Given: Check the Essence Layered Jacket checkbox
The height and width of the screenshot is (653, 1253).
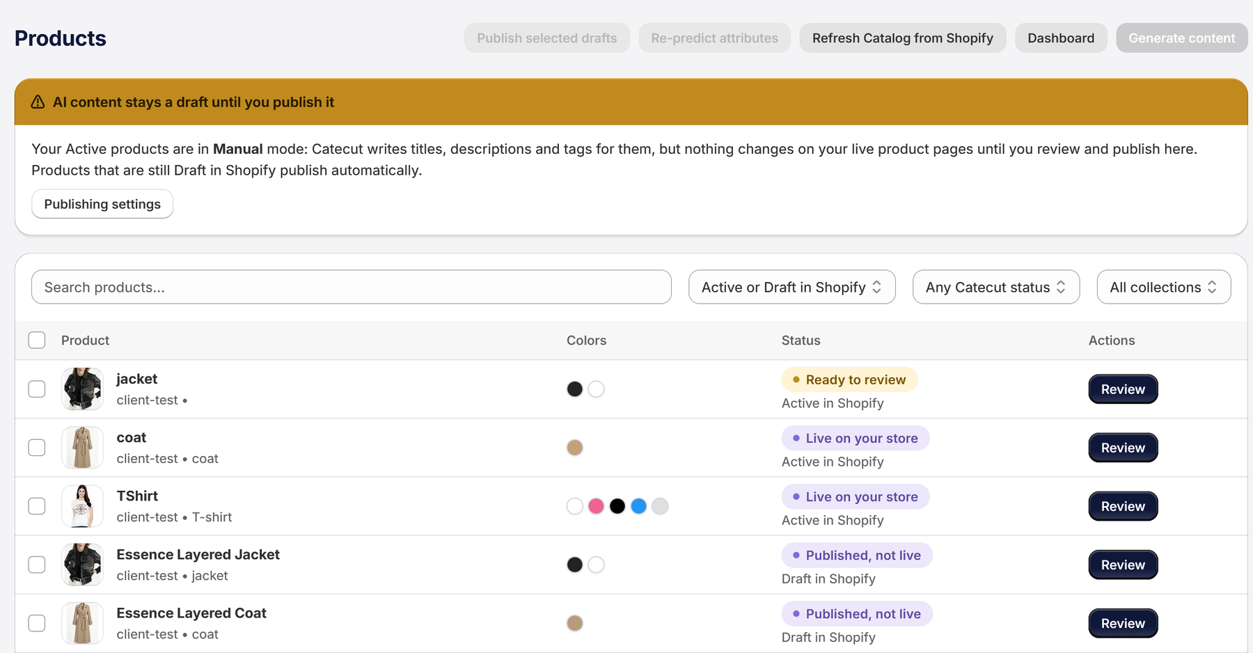Looking at the screenshot, I should [x=37, y=565].
